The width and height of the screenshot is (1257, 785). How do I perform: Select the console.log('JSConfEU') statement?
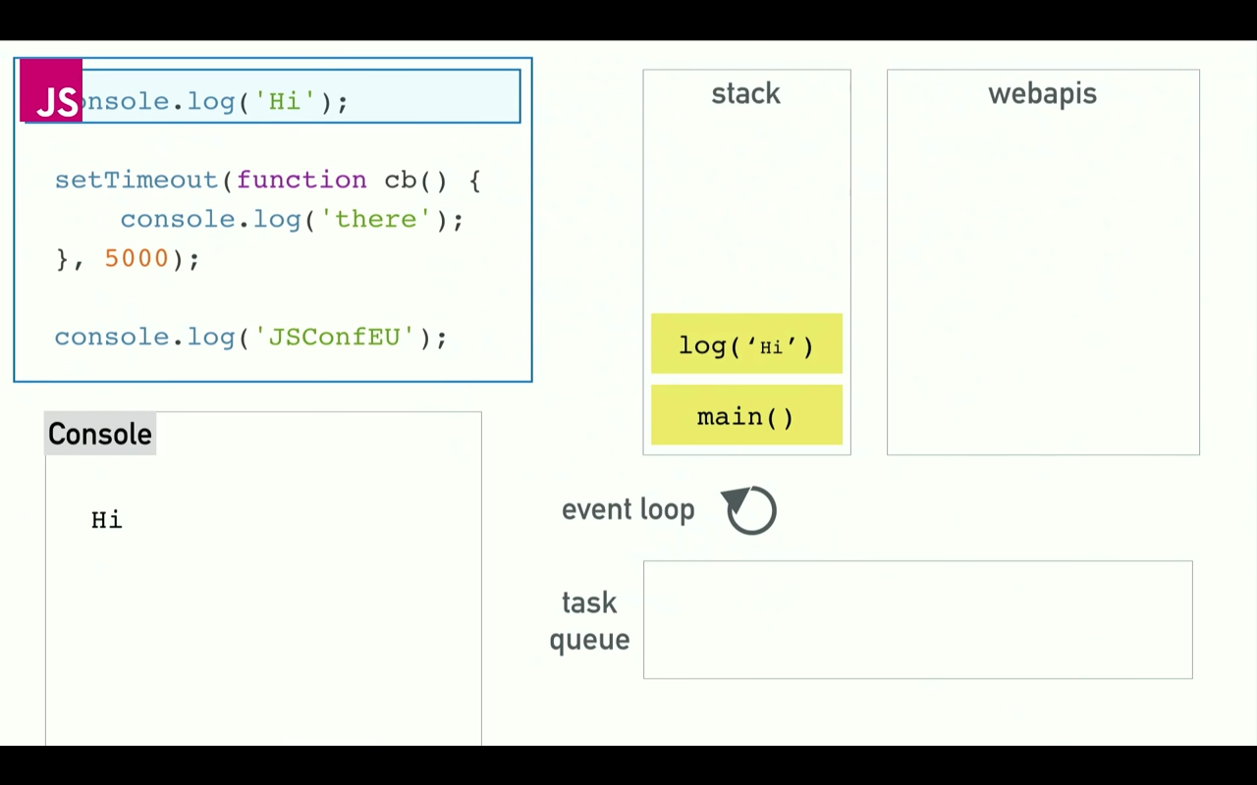(250, 337)
